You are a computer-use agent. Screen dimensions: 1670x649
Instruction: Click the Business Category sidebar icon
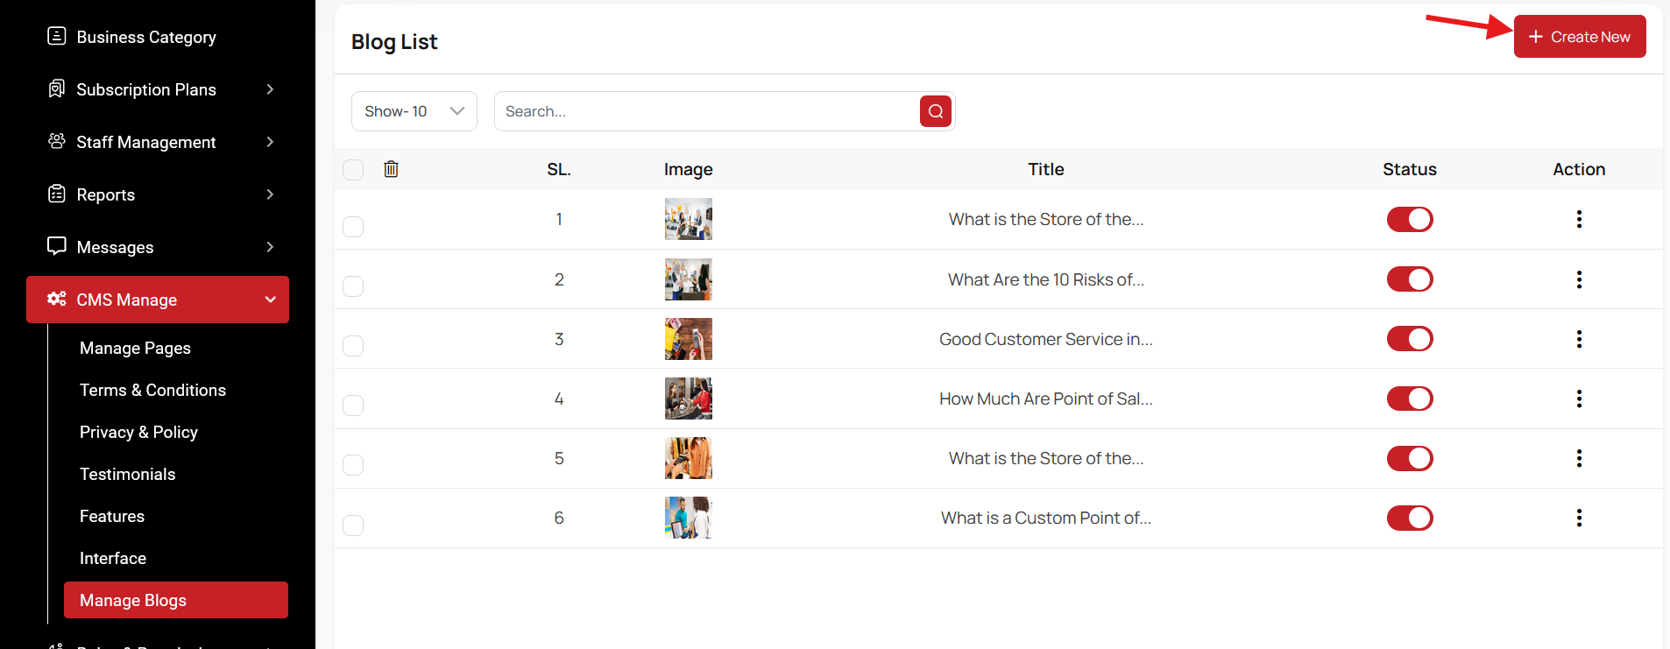click(x=57, y=37)
